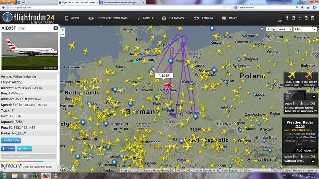Viewport: 319px width, 179px height.
Task: Open the Jump to area dropdown
Action: click(279, 29)
